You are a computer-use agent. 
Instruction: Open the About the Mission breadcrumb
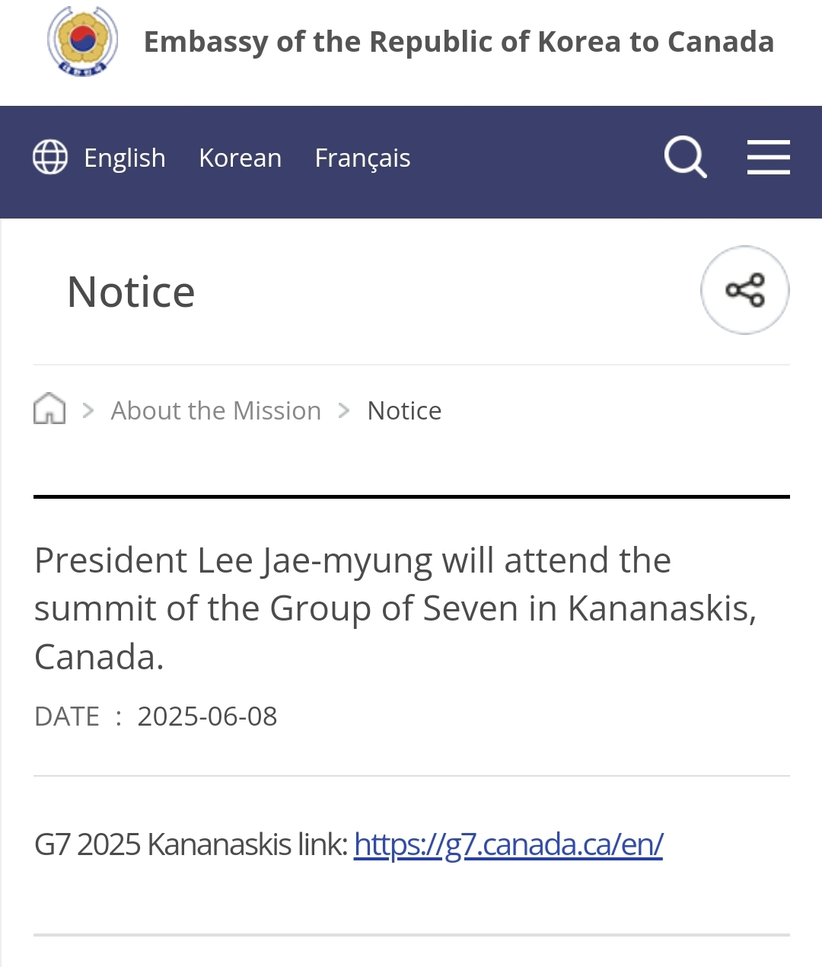[216, 411]
